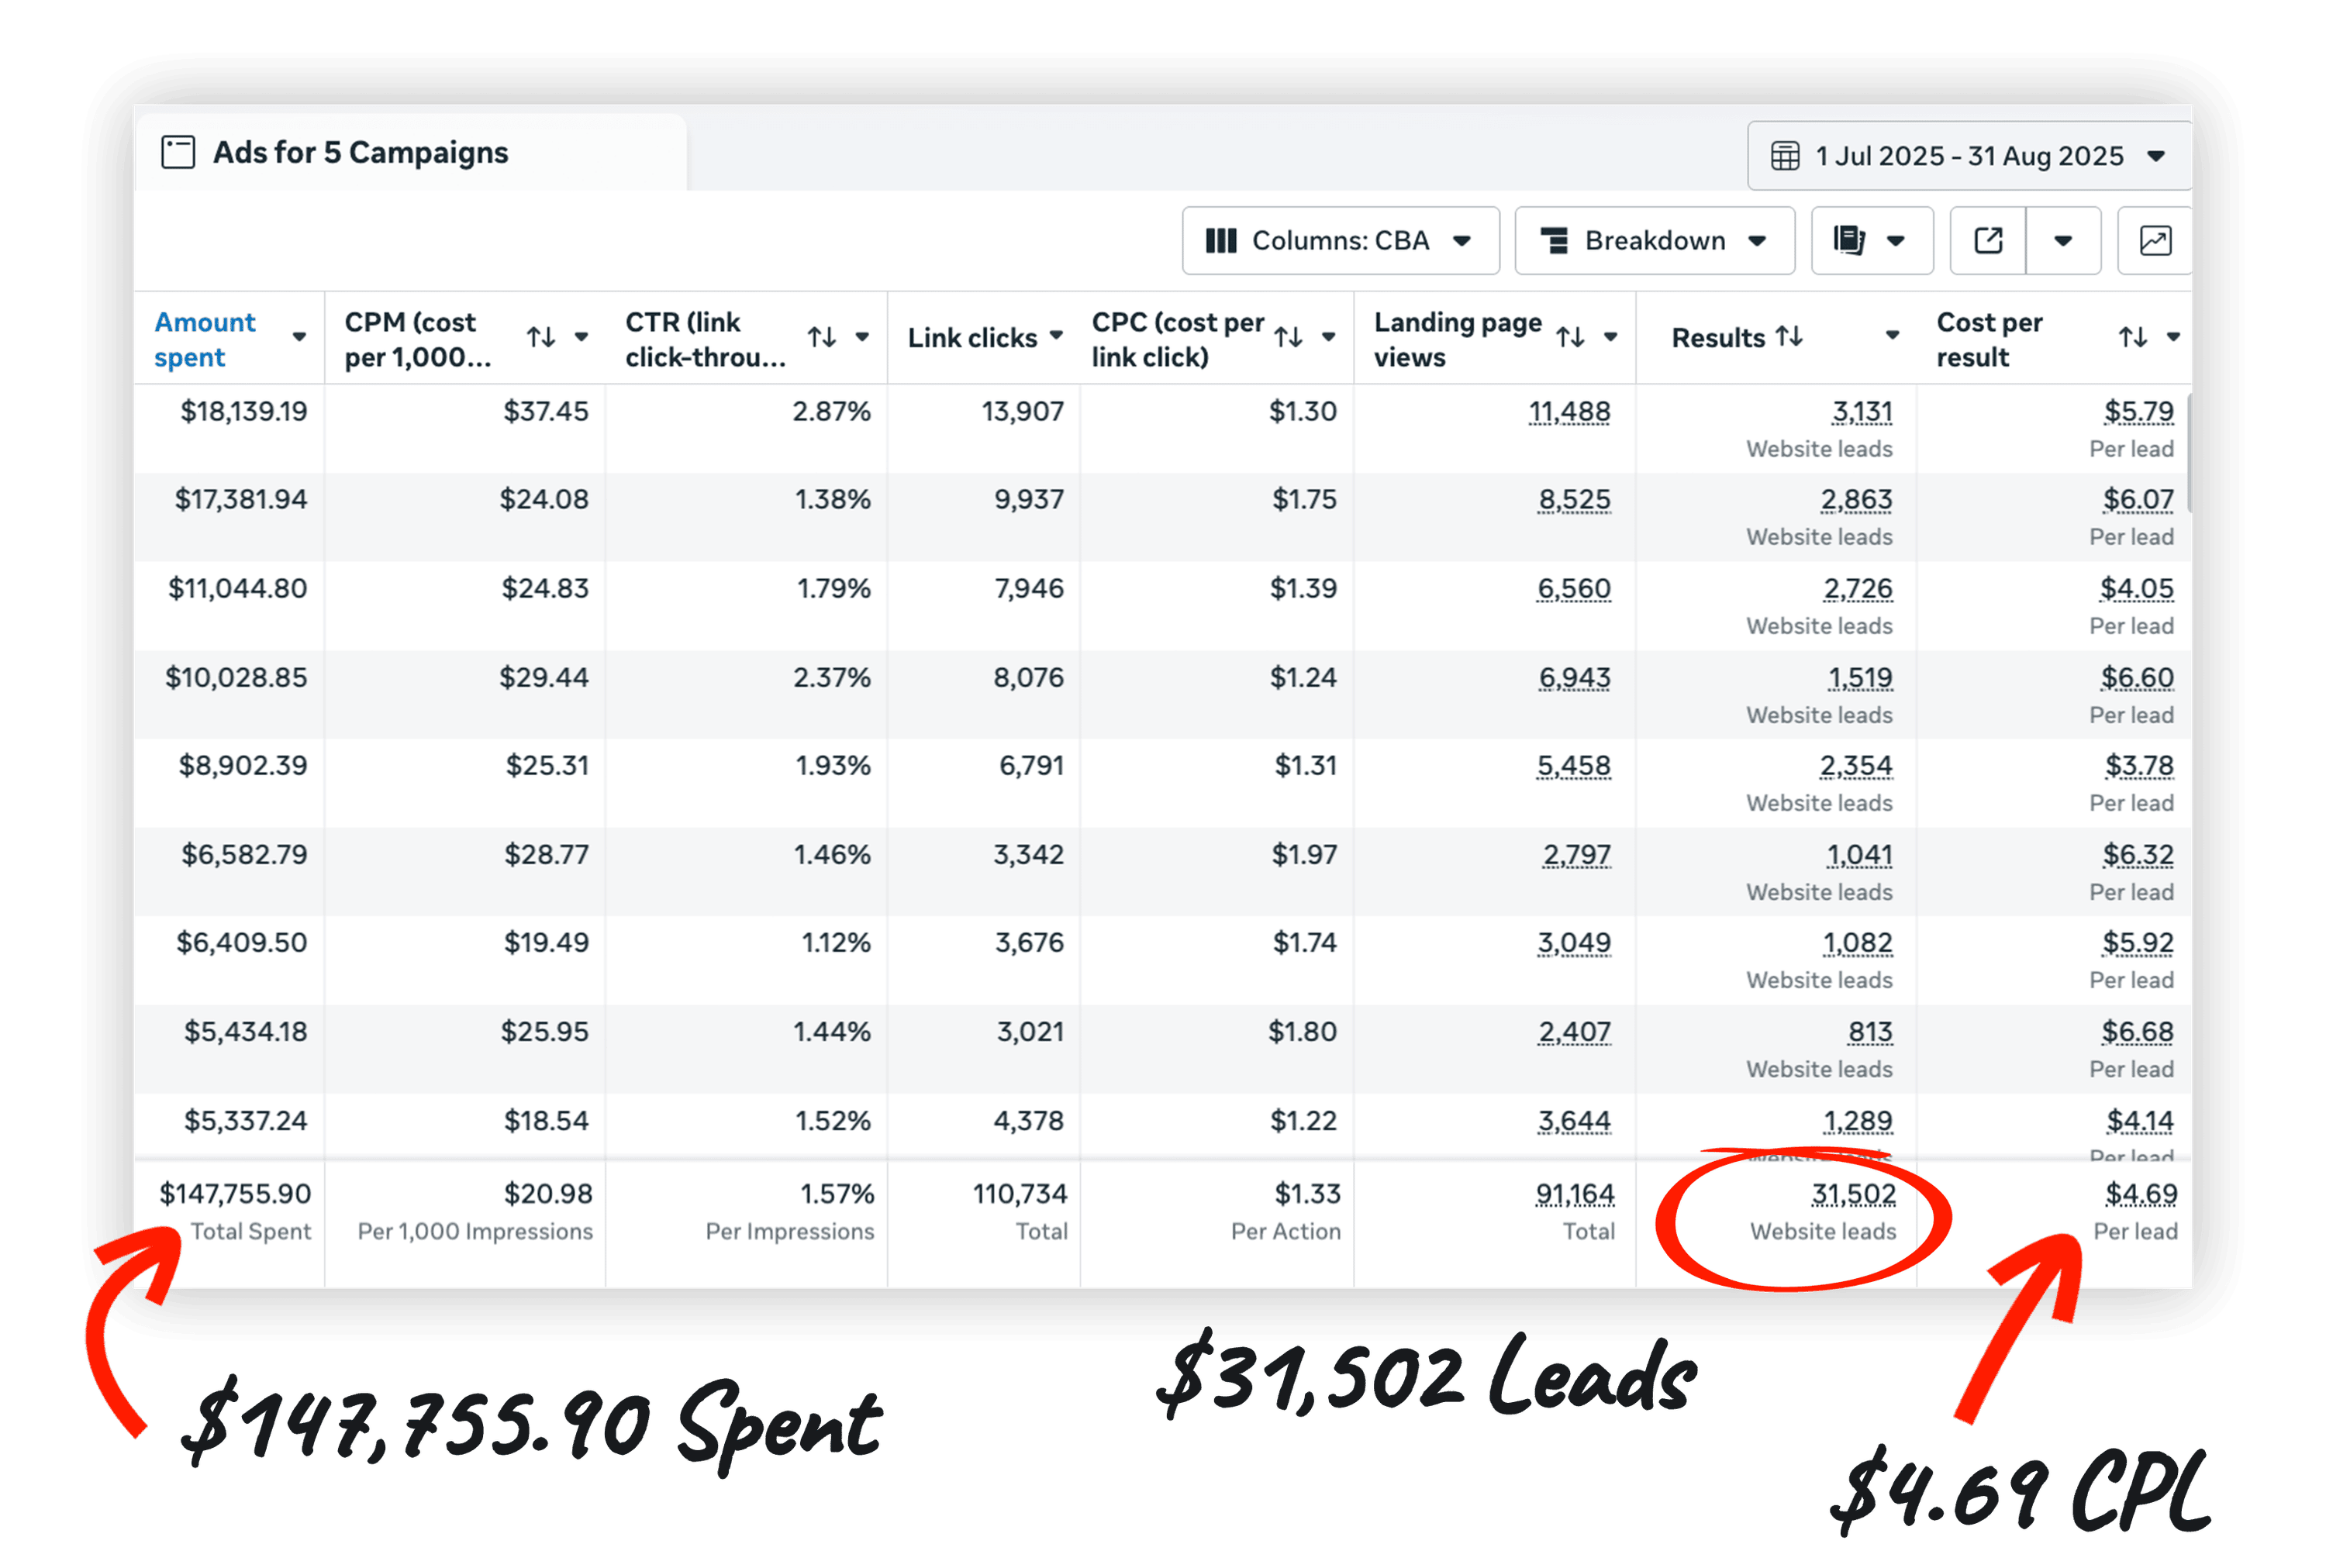Open the Columns: CBA dropdown
Image resolution: width=2326 pixels, height=1568 pixels.
pyautogui.click(x=1340, y=241)
